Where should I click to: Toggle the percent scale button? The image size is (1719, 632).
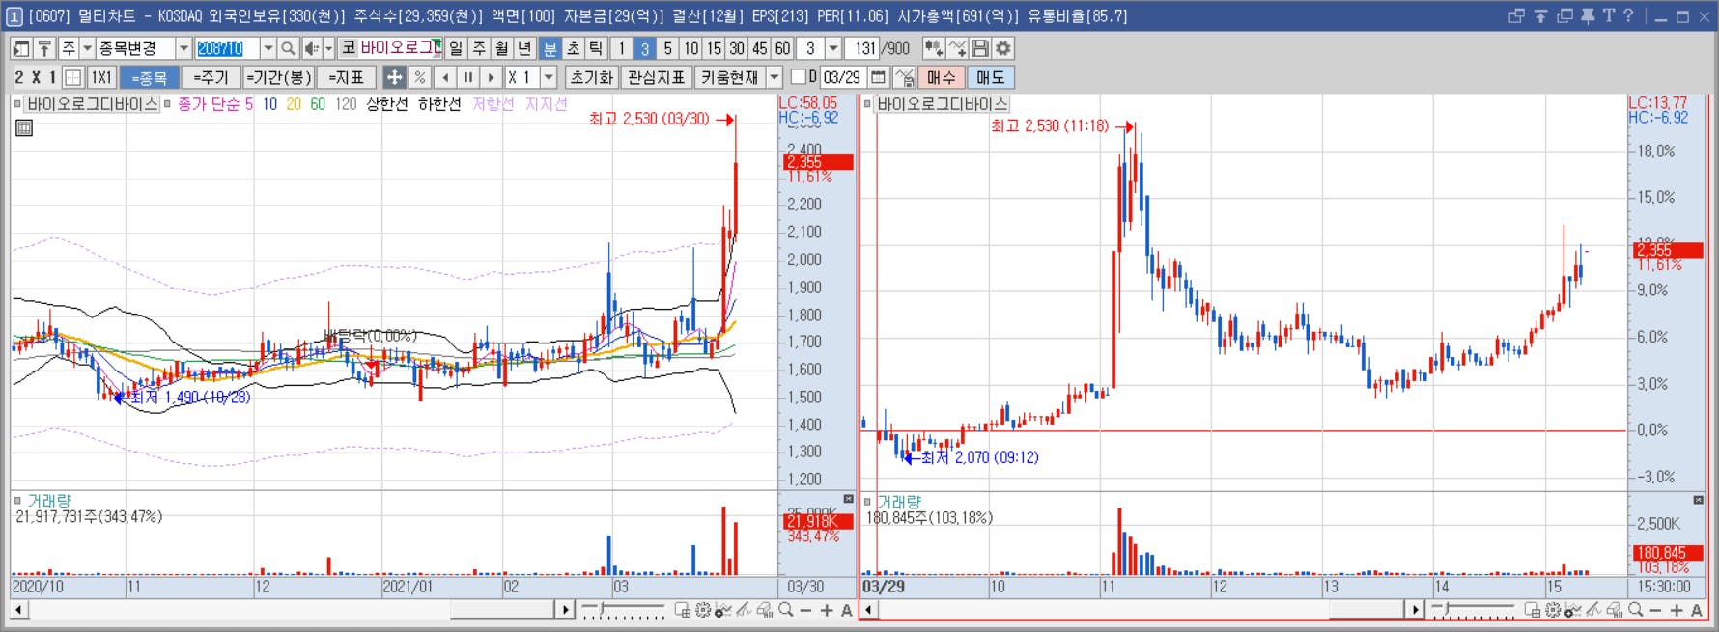(x=419, y=77)
